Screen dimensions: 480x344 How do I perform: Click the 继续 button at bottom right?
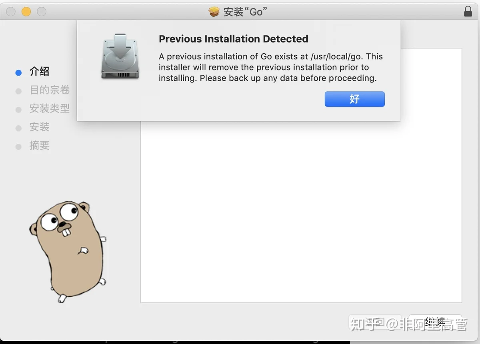[x=435, y=322]
